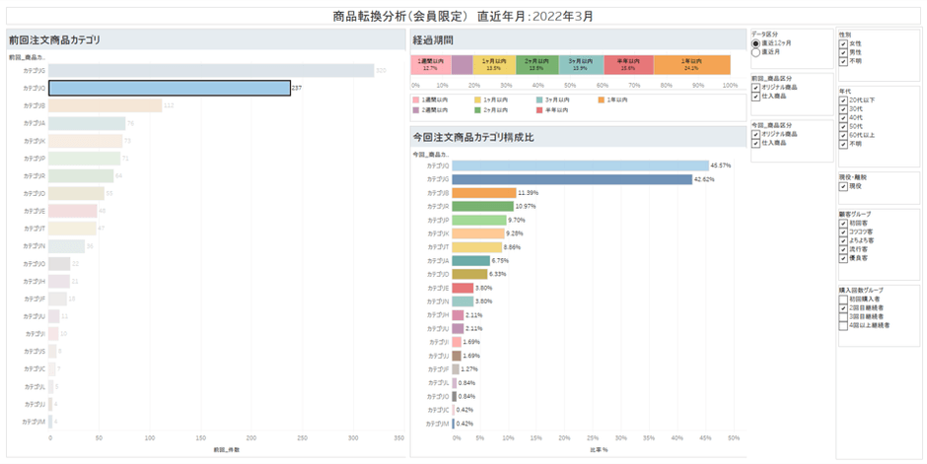This screenshot has height=464, width=927.
Task: Select the 1年以内 segment in 経過期間 bar
Action: click(691, 65)
